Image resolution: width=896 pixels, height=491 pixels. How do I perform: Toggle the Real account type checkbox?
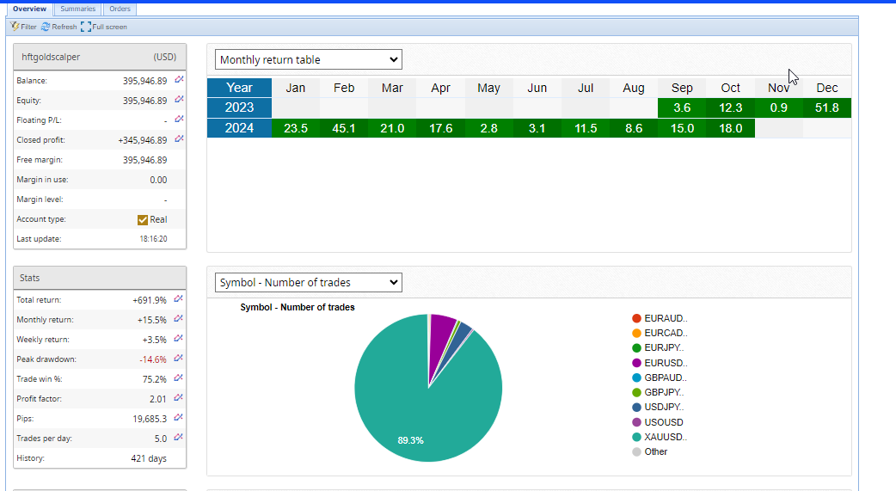pyautogui.click(x=143, y=219)
